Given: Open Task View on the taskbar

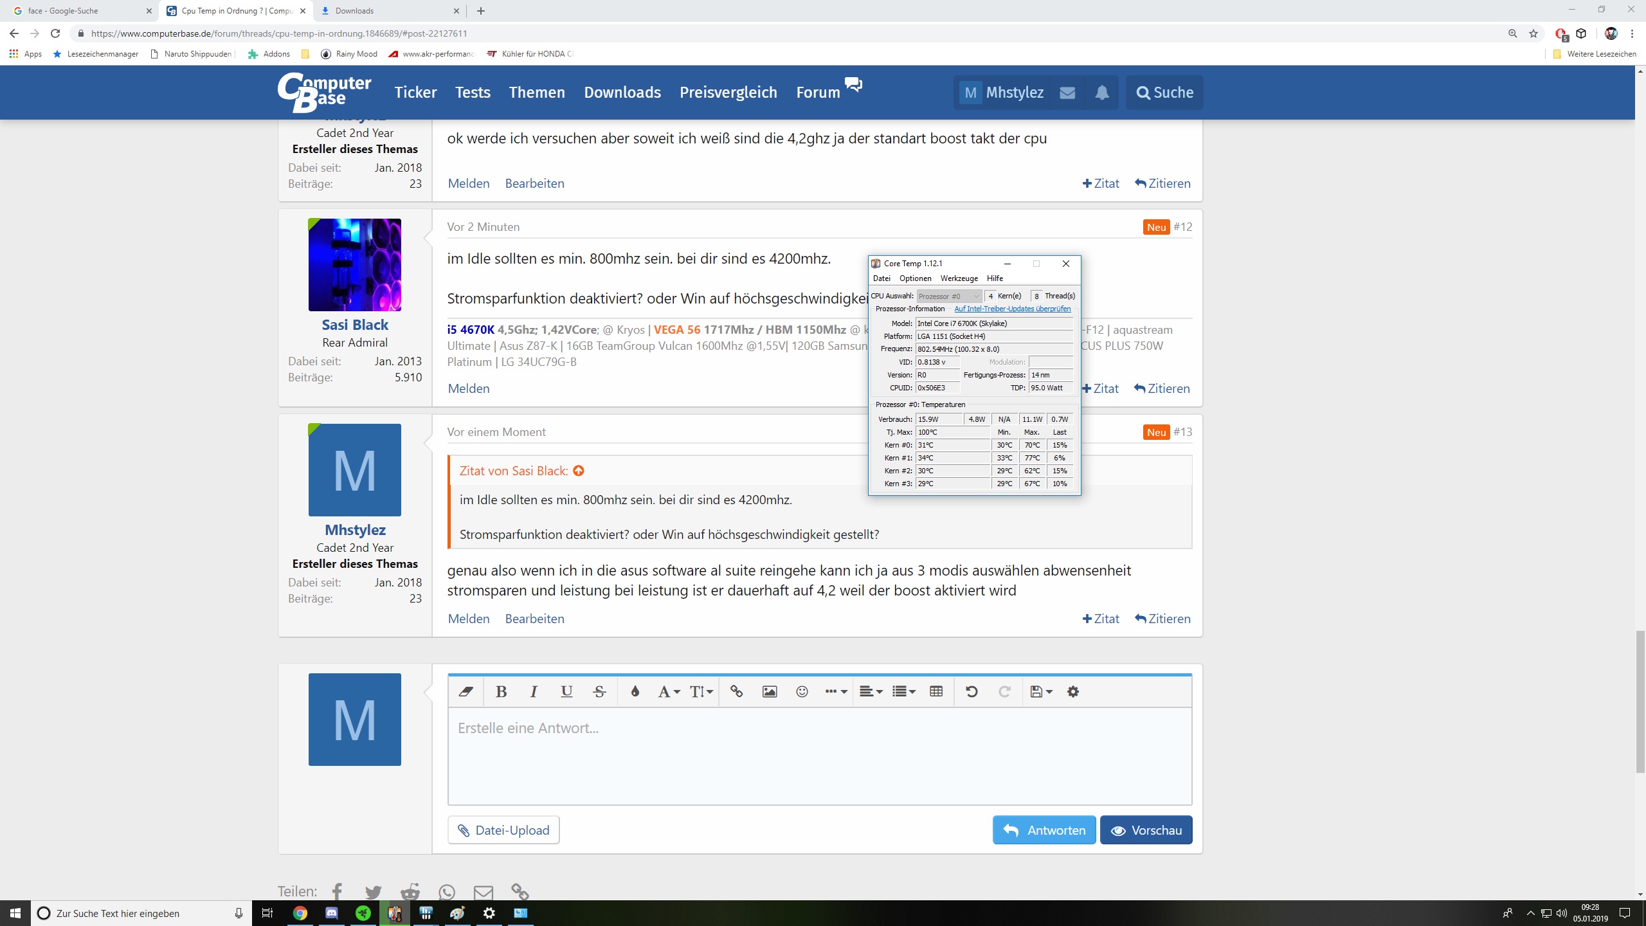Looking at the screenshot, I should pos(267,913).
